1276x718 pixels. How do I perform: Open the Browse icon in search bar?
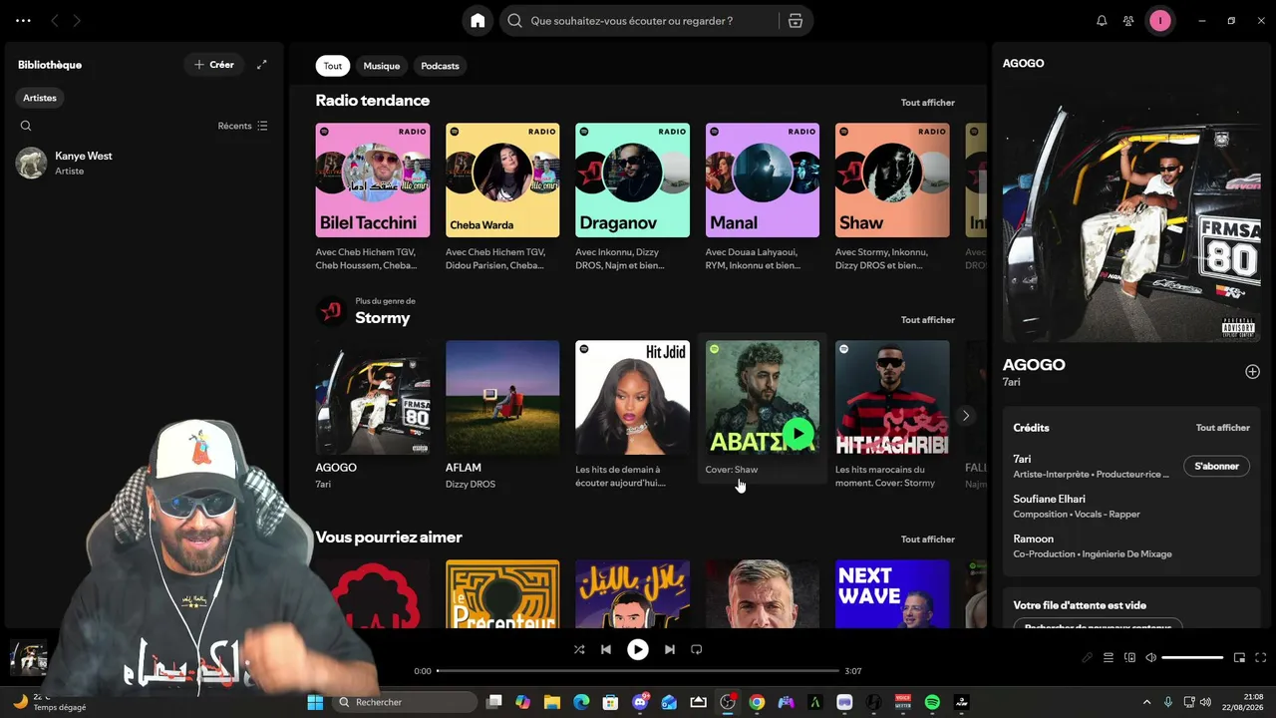[796, 21]
